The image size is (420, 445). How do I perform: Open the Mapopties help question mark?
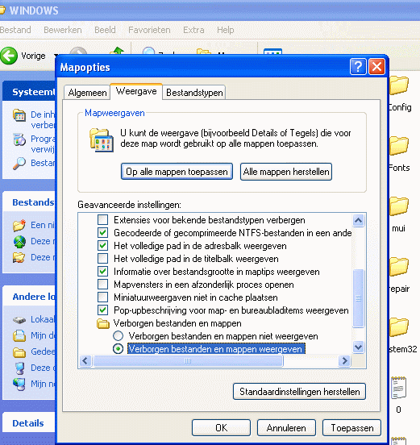coord(358,67)
